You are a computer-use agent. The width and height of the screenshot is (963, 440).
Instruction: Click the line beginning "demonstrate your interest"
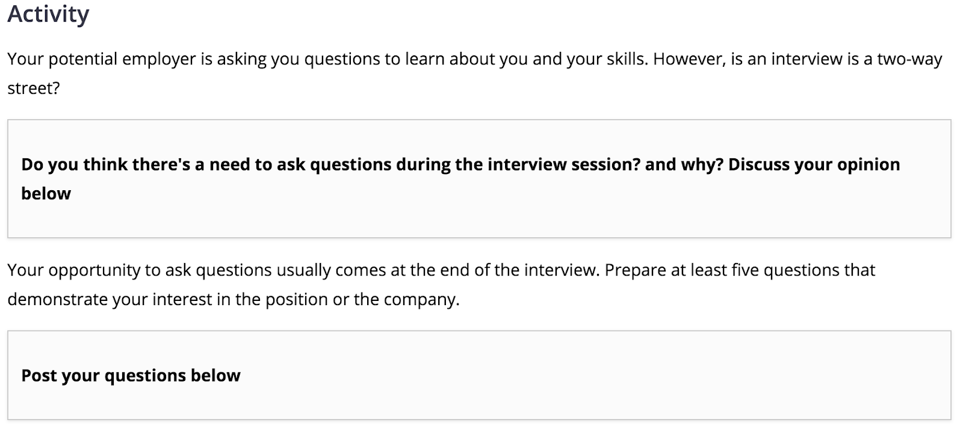(x=234, y=300)
